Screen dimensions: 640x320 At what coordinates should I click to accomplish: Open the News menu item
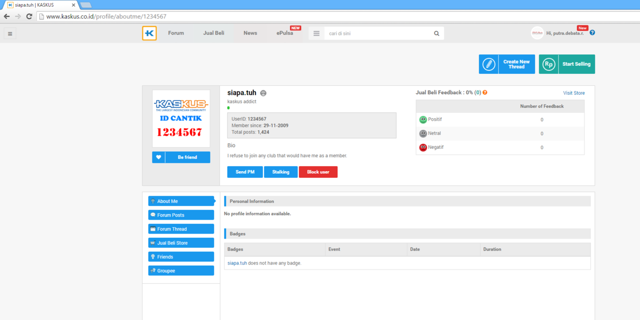click(250, 33)
